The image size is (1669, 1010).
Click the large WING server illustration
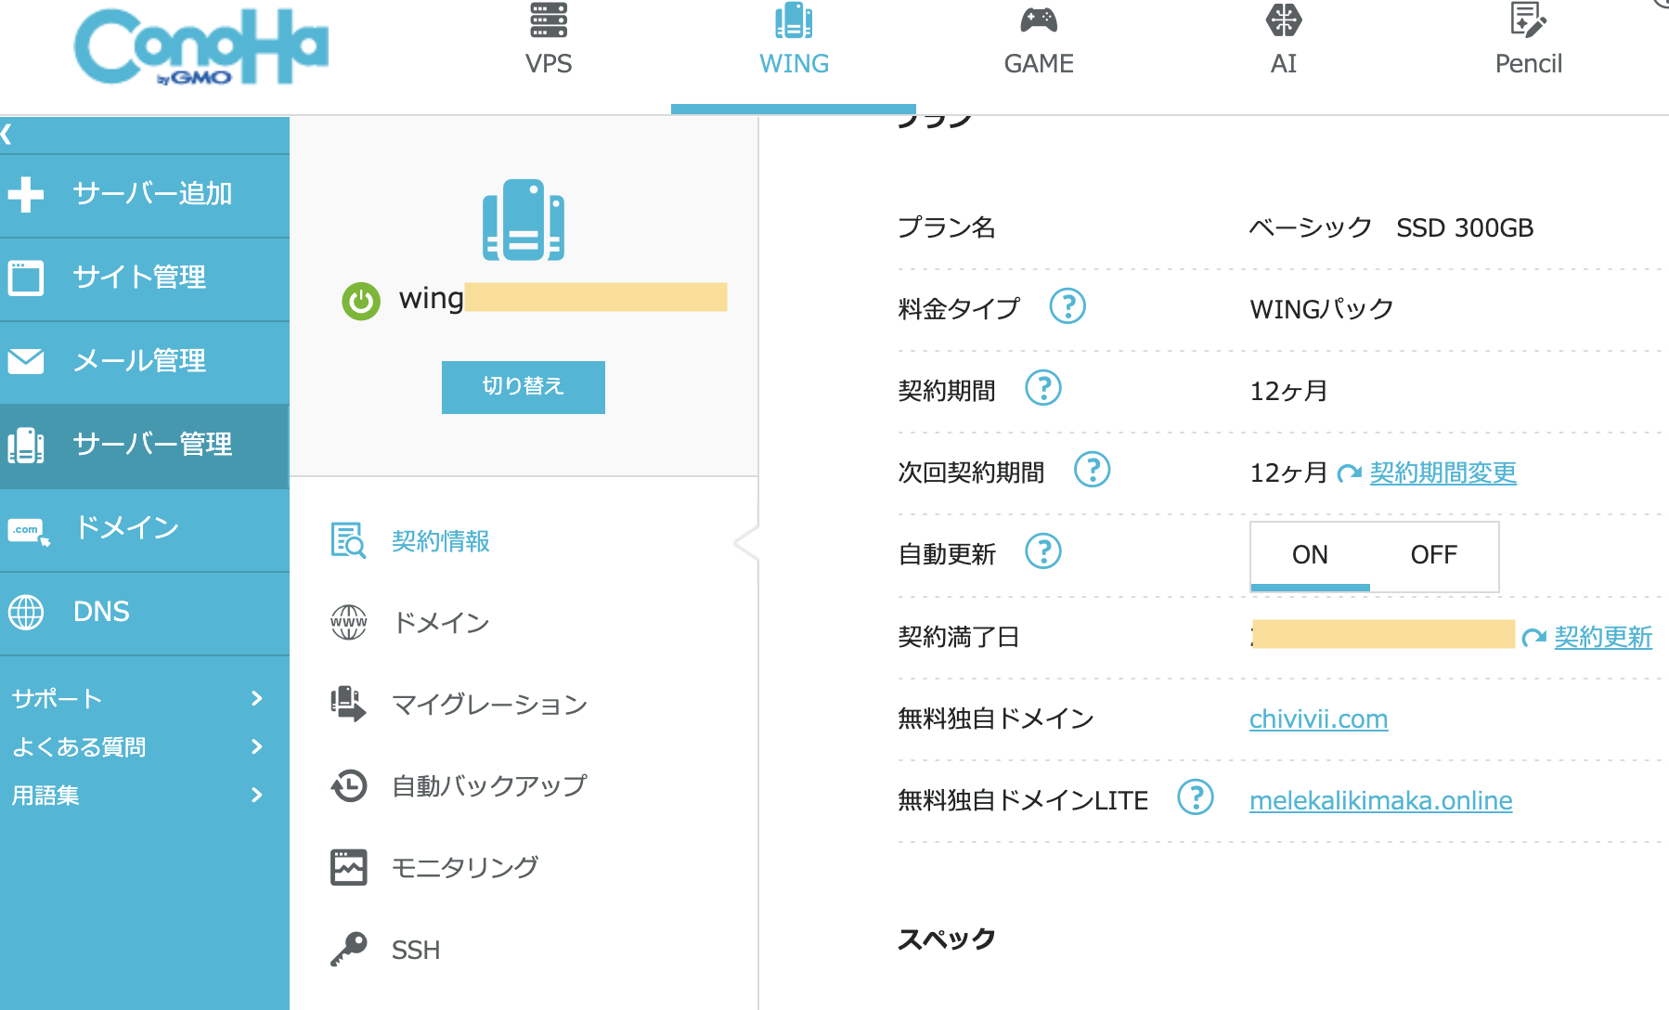pyautogui.click(x=524, y=220)
